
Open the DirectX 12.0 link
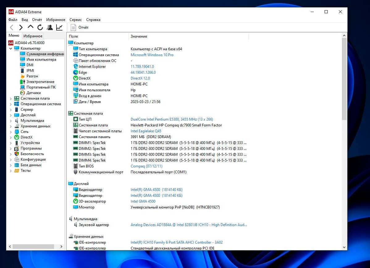pyautogui.click(x=140, y=78)
